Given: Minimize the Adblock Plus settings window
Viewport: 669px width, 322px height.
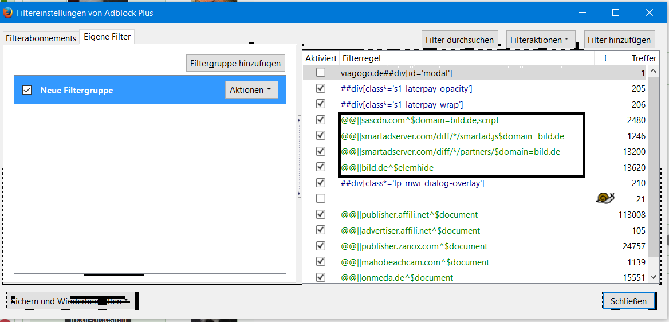Looking at the screenshot, I should tap(582, 13).
